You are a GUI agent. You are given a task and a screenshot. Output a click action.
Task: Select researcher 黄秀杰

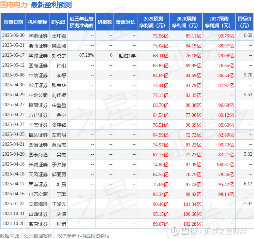point(59,145)
